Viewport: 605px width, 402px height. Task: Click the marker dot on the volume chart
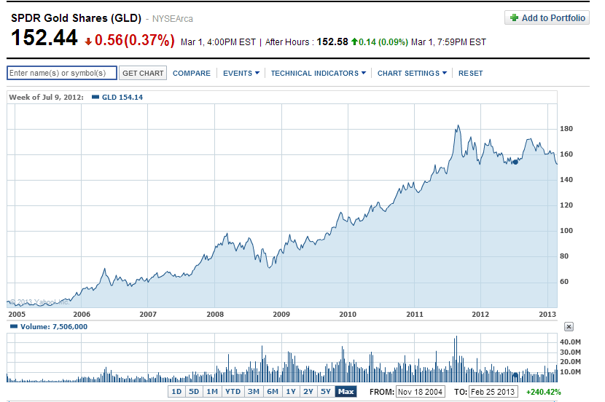click(515, 374)
